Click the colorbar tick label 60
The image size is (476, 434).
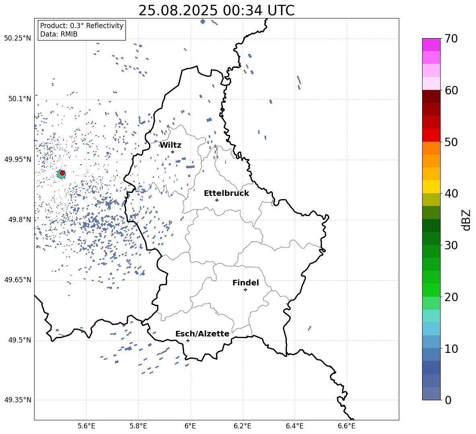pyautogui.click(x=451, y=90)
